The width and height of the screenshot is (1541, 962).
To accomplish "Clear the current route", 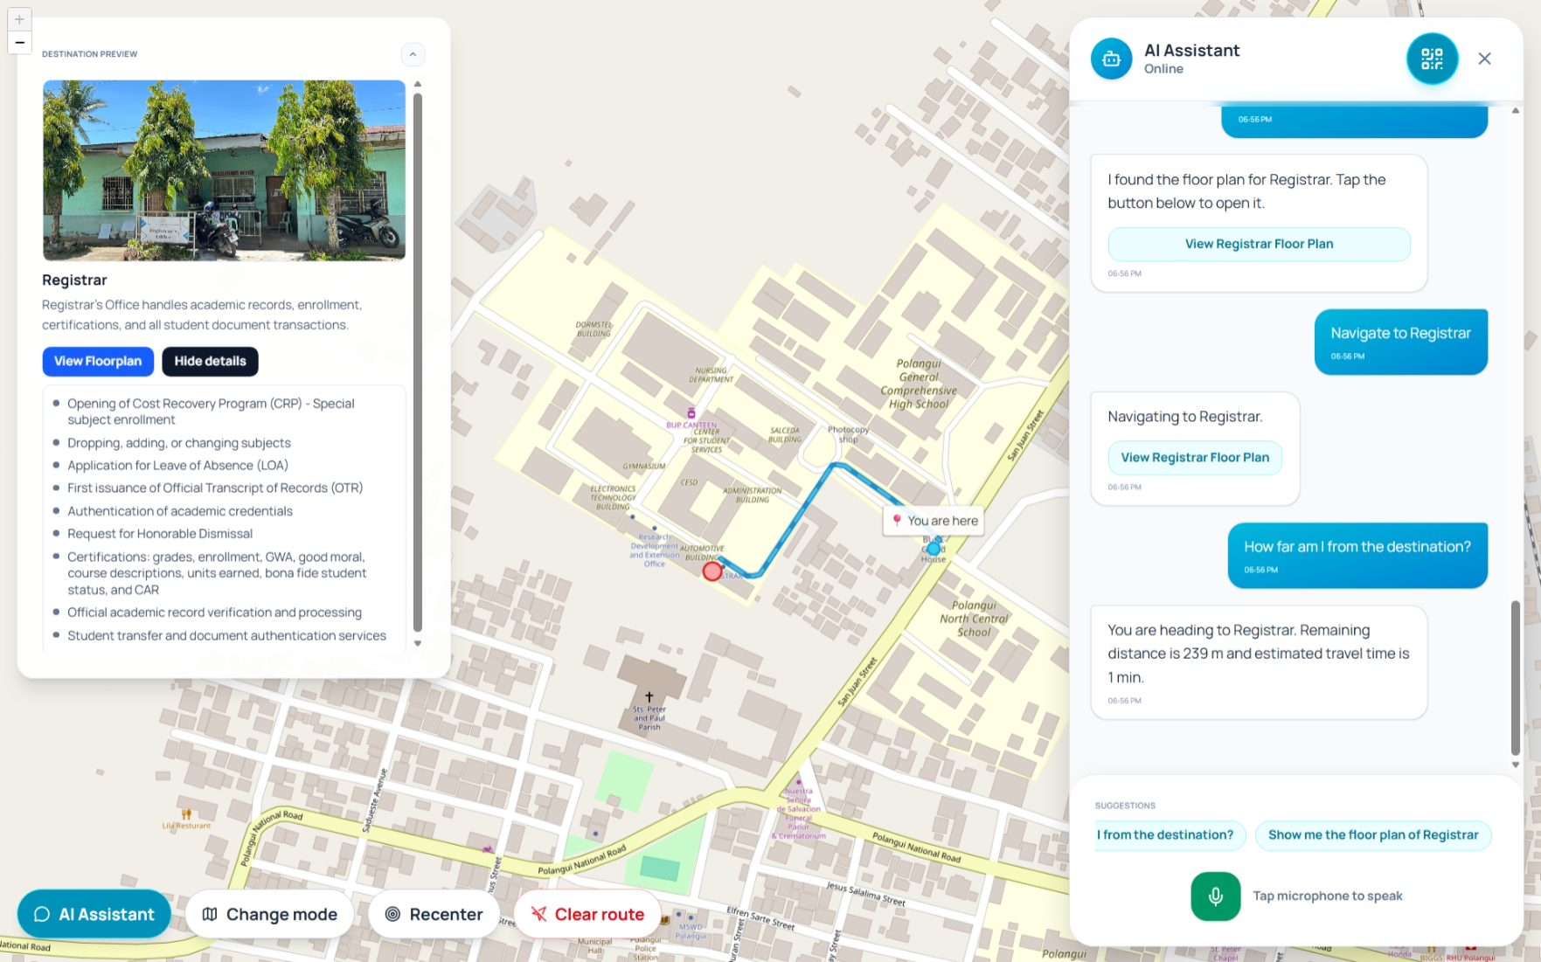I will 587,914.
